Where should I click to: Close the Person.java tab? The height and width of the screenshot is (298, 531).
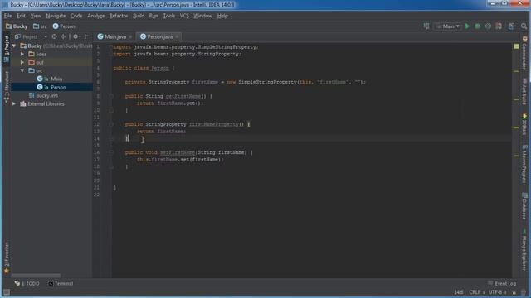[x=177, y=36]
